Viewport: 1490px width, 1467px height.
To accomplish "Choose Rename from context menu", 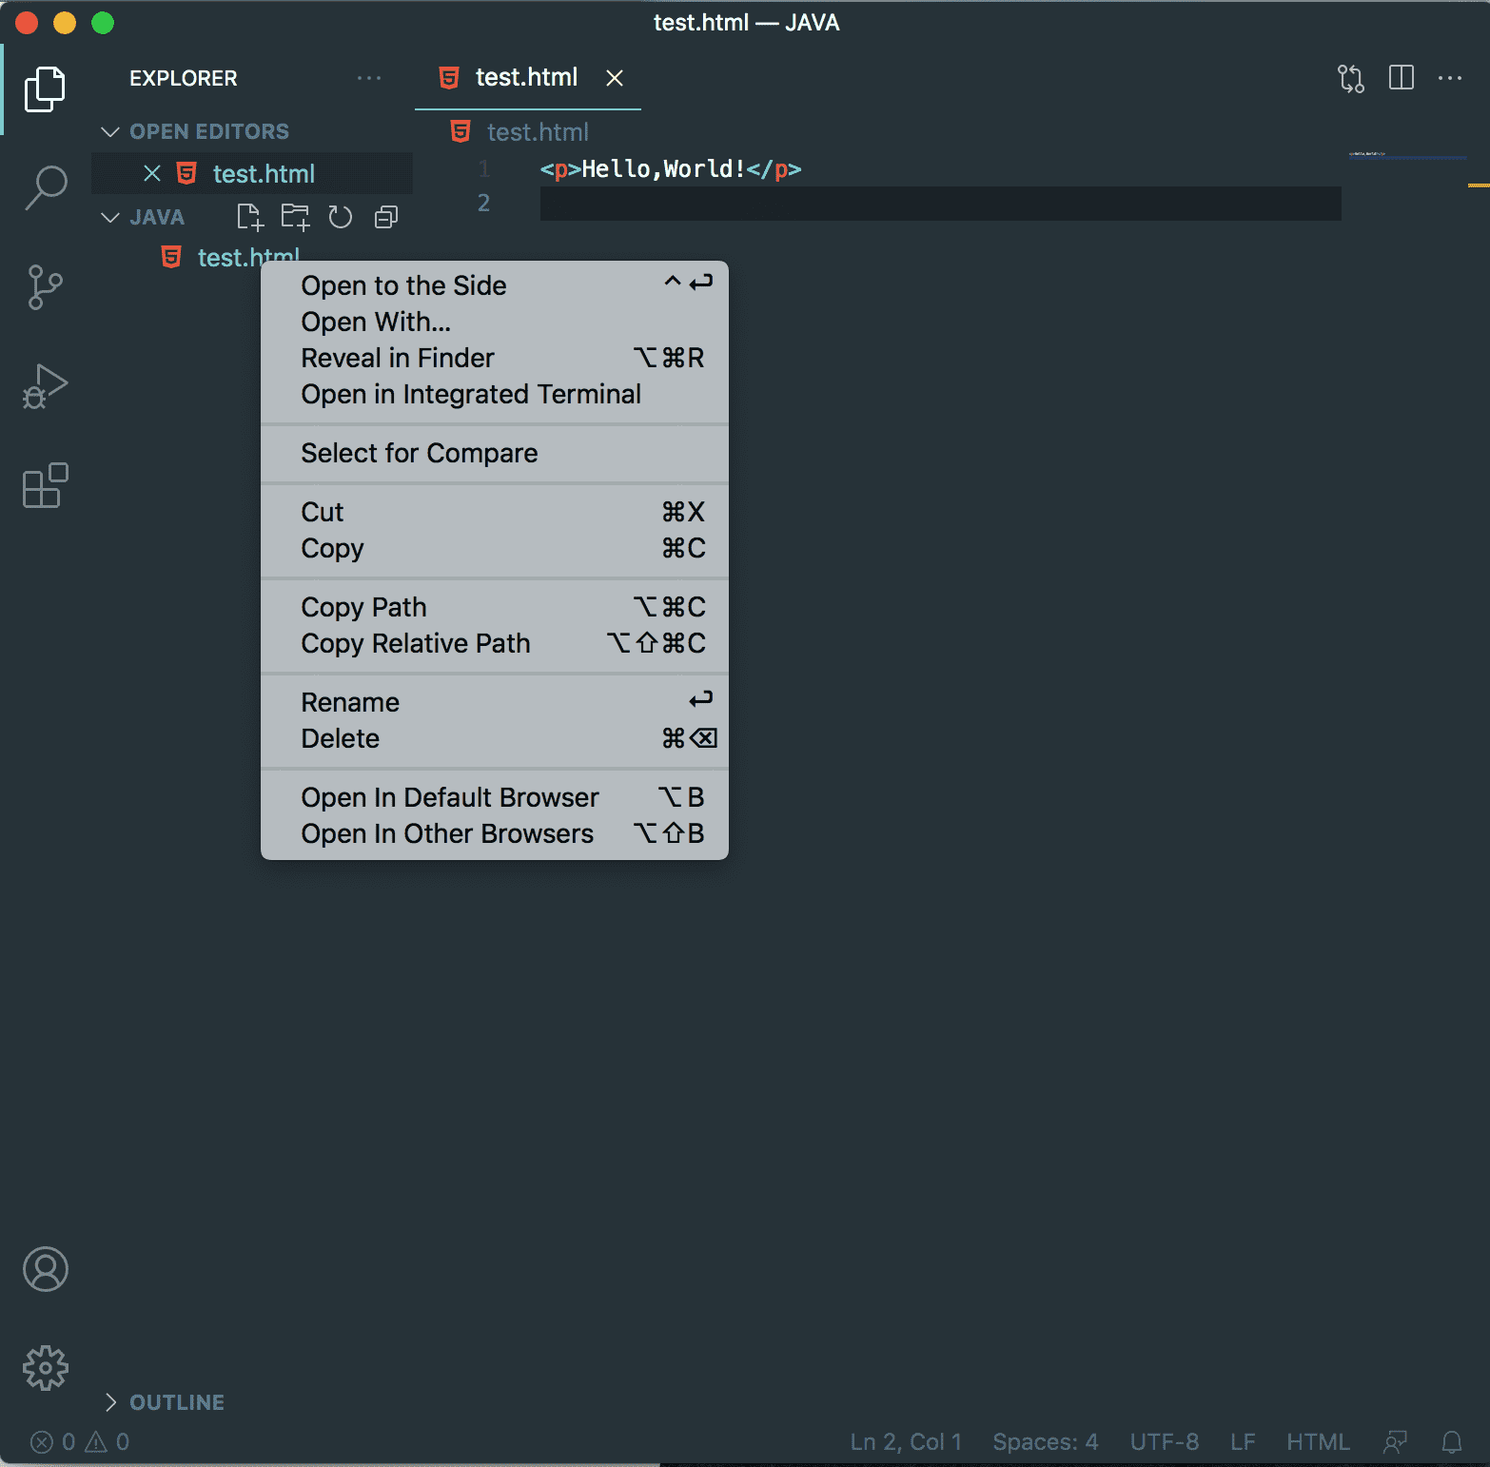I will [x=495, y=702].
